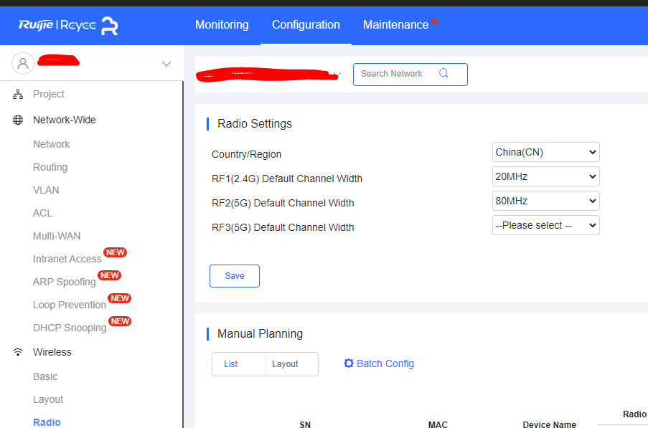This screenshot has width=648, height=428.
Task: Expand the account menu chevron
Action: click(x=166, y=64)
